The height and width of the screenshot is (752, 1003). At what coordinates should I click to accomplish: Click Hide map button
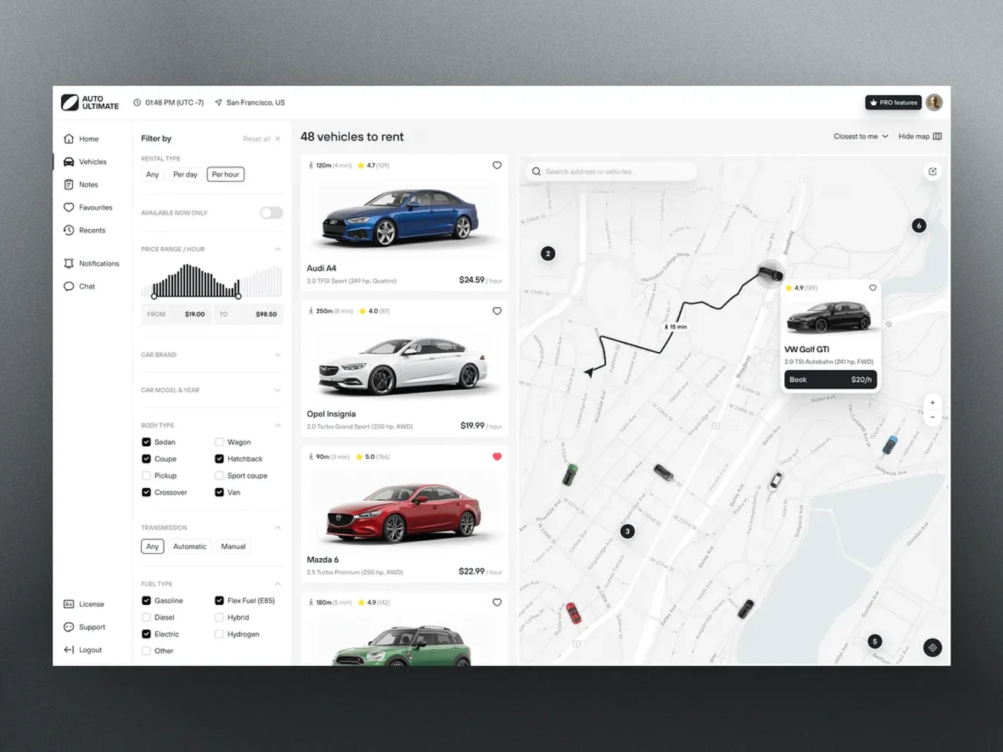[x=920, y=137]
